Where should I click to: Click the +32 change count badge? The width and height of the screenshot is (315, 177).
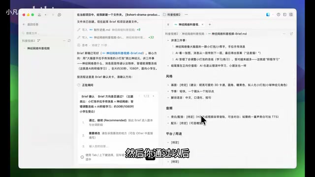151,37
